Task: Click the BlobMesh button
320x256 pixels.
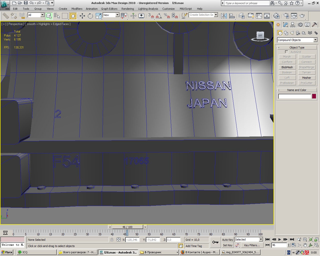Action: pos(287,67)
